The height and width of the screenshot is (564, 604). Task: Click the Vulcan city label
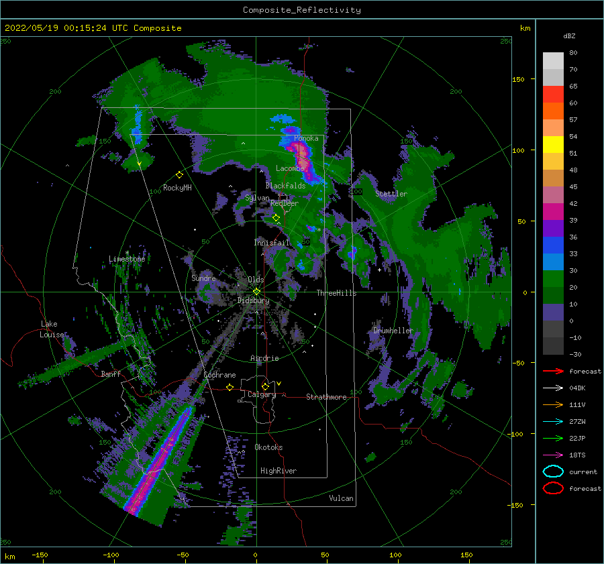342,498
